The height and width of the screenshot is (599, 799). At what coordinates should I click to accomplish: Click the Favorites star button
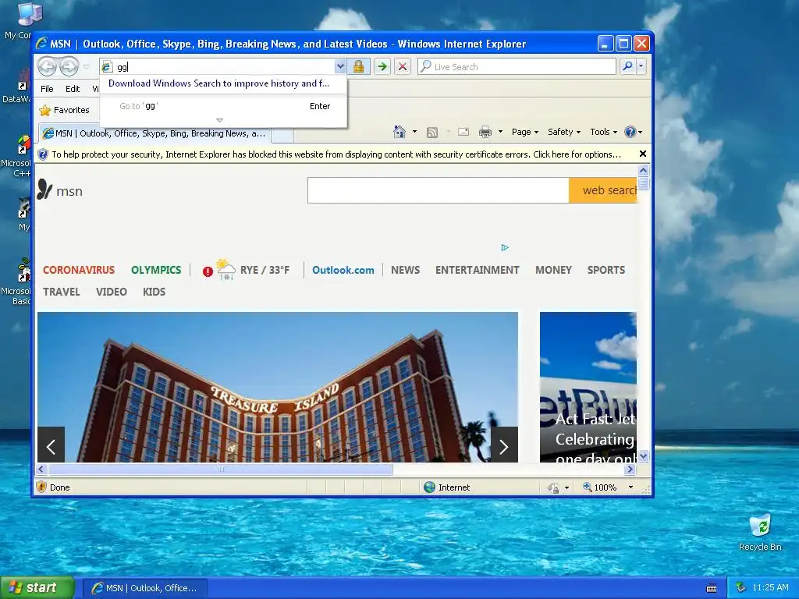tap(64, 110)
